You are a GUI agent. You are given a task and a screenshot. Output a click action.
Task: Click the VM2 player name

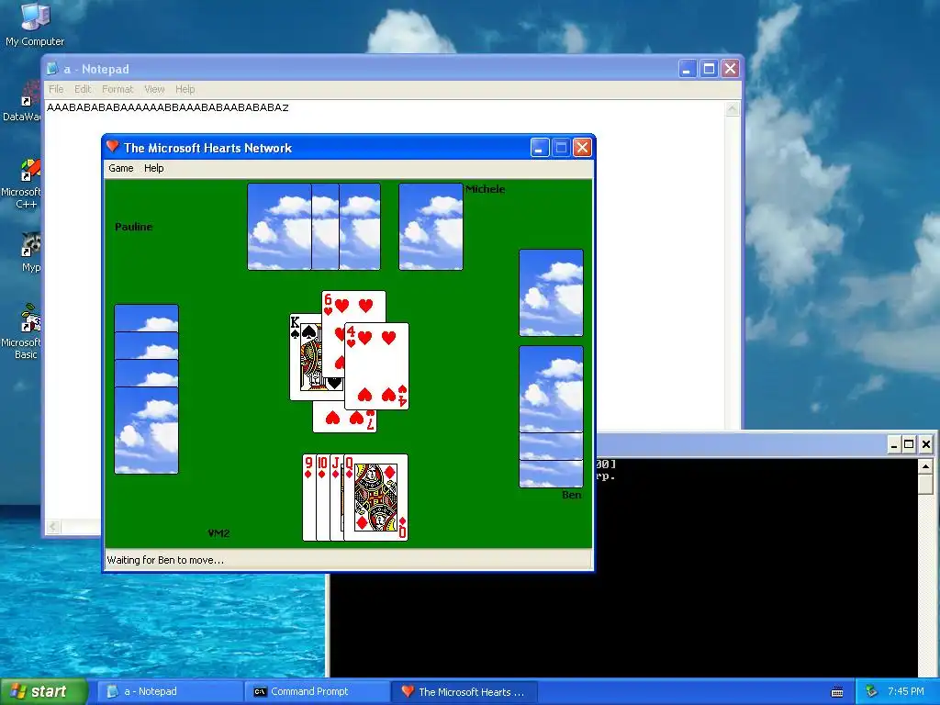click(218, 533)
